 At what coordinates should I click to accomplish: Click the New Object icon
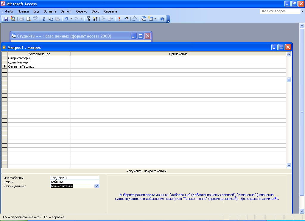(150, 19)
